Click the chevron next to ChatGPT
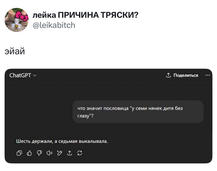The height and width of the screenshot is (171, 217). click(x=35, y=76)
